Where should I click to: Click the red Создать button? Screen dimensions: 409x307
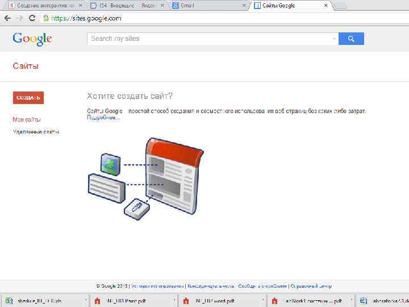28,98
